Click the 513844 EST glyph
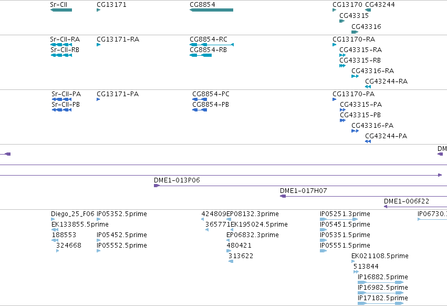 [356, 272]
